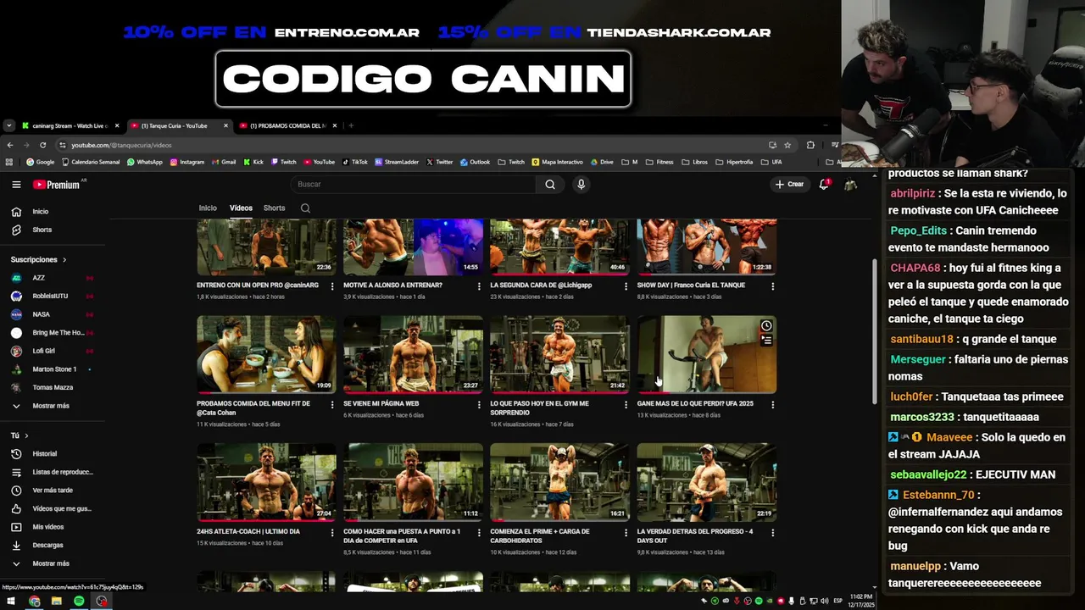Open the Hipertrofia bookmarks folder
Screen dimensions: 1085x610
click(734, 162)
